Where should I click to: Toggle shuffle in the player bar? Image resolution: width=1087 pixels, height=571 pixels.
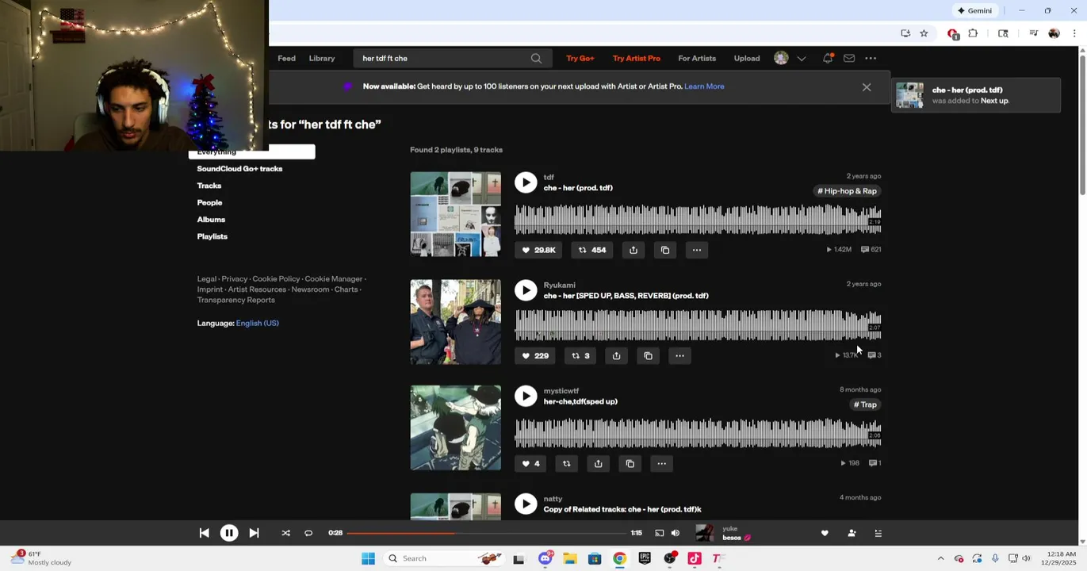pyautogui.click(x=285, y=533)
